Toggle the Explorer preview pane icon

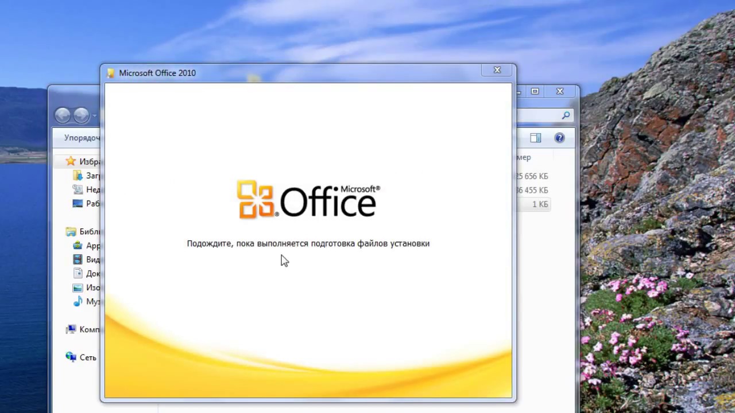(x=535, y=138)
